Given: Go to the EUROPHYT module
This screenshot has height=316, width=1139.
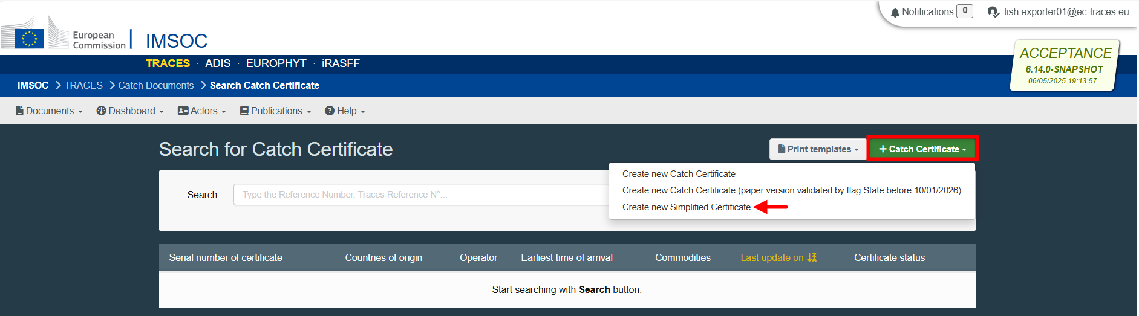Looking at the screenshot, I should coord(276,63).
